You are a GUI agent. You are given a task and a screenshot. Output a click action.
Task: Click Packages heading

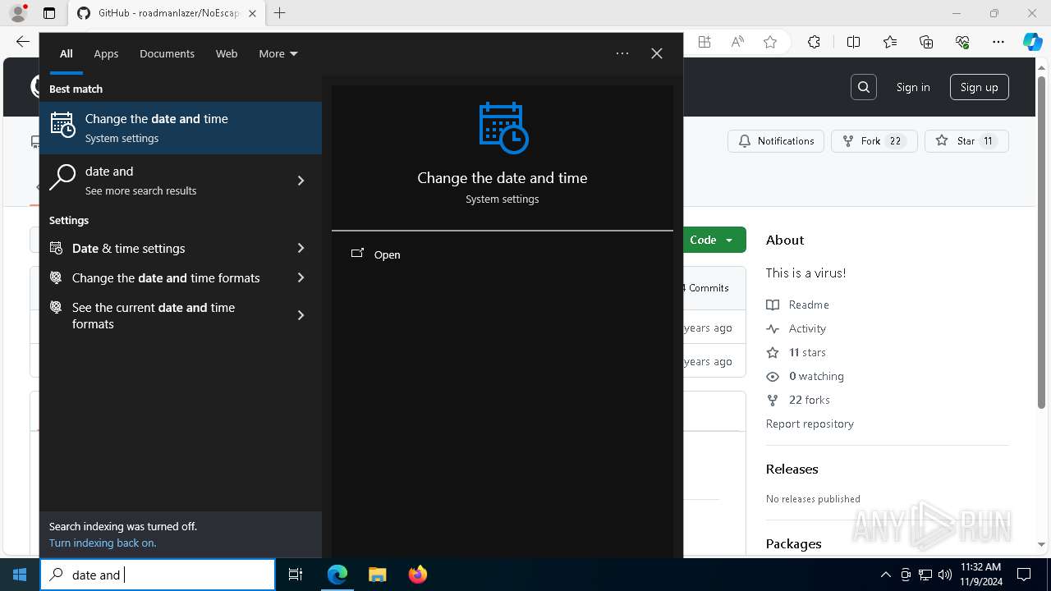point(793,543)
